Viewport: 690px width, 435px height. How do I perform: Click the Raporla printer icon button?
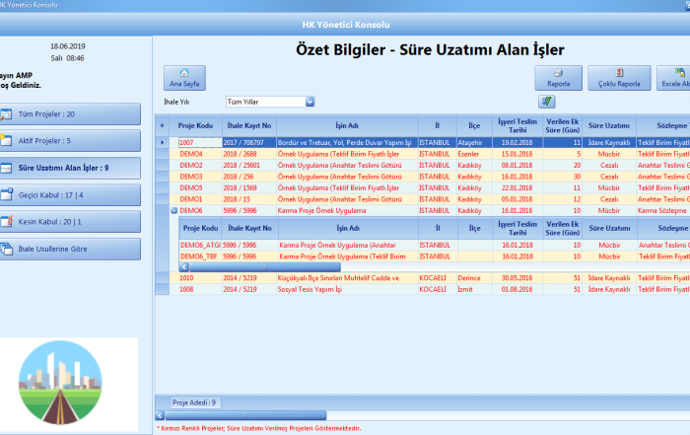click(x=558, y=77)
